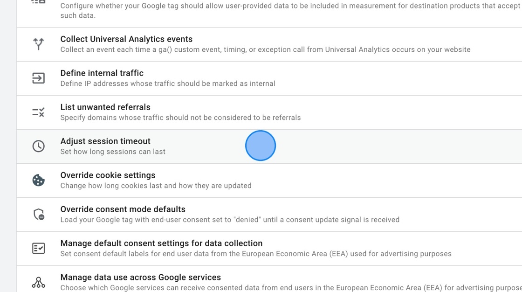Open the Adjust session timeout setting
The width and height of the screenshot is (522, 292).
105,141
